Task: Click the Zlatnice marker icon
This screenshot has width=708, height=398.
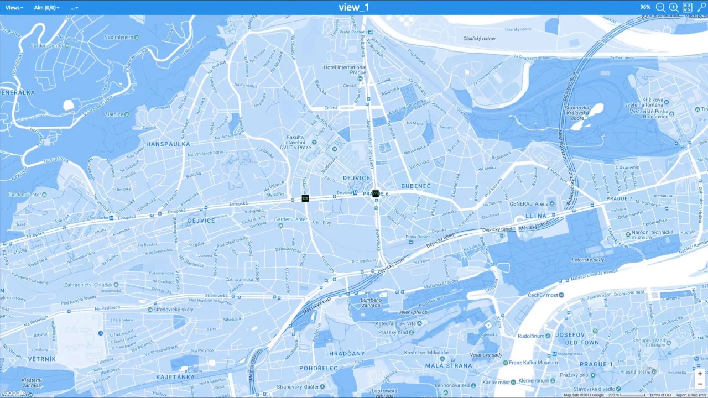Action: point(127,114)
